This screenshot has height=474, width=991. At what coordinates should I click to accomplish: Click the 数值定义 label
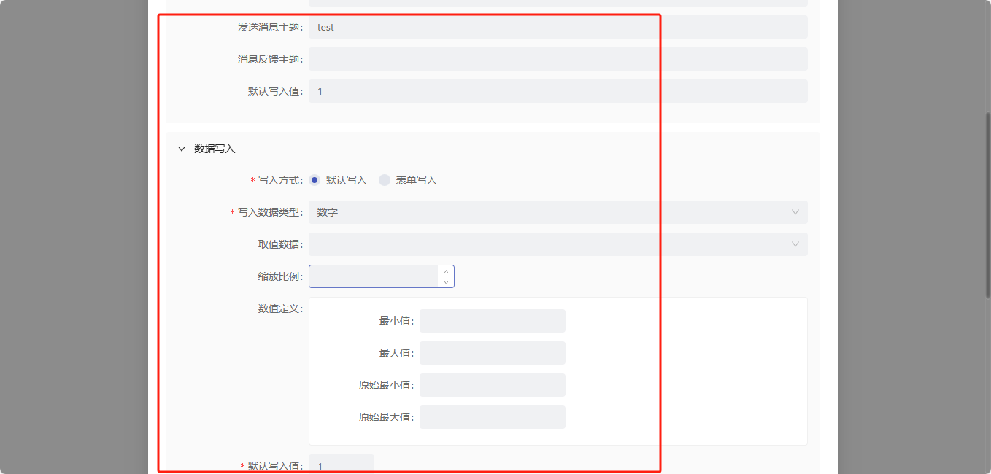pos(280,308)
